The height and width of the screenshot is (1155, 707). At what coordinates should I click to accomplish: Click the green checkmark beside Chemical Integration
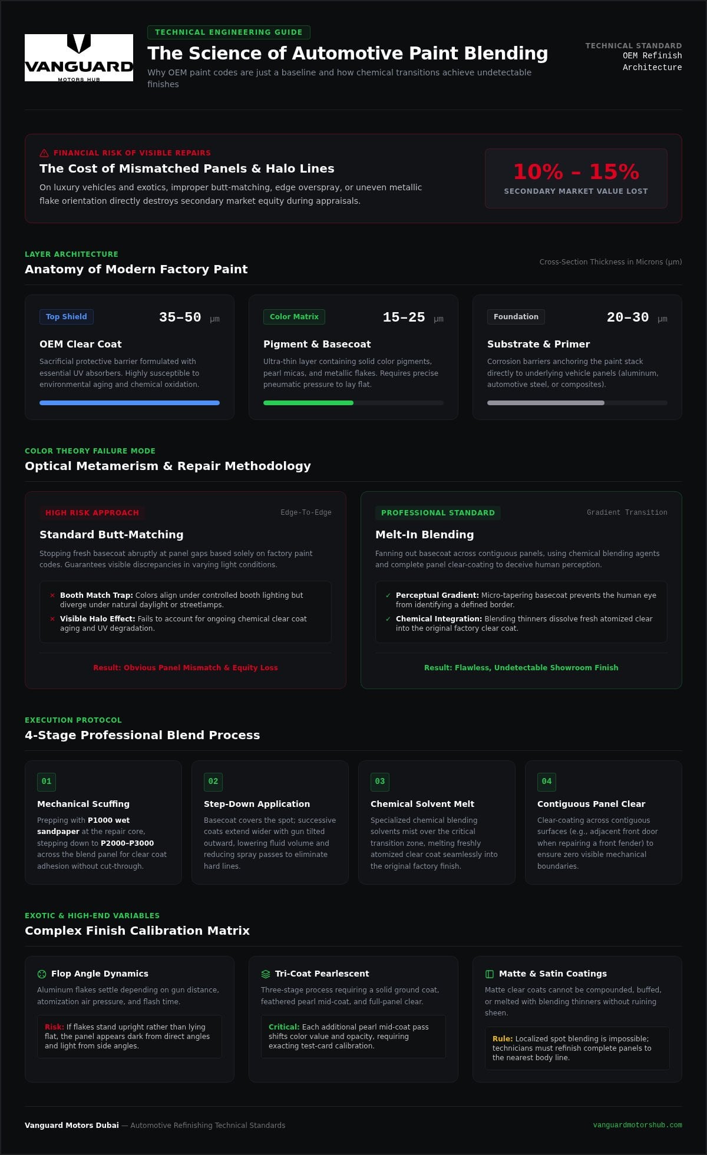(388, 619)
